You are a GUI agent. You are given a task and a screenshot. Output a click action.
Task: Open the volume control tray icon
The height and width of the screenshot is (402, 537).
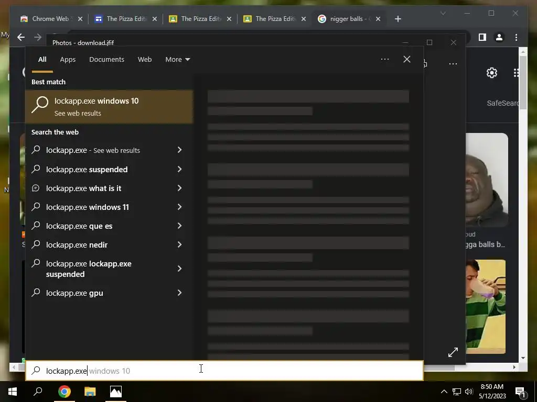click(469, 392)
